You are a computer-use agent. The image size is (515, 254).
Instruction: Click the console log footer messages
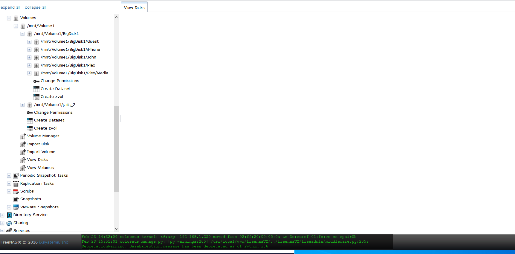point(237,241)
